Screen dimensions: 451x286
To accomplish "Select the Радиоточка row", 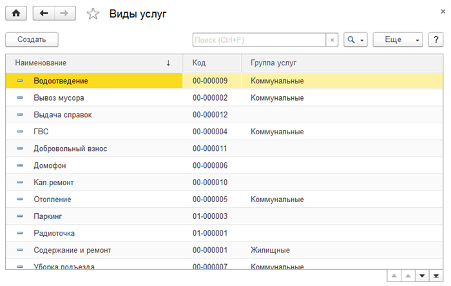I will (x=224, y=233).
